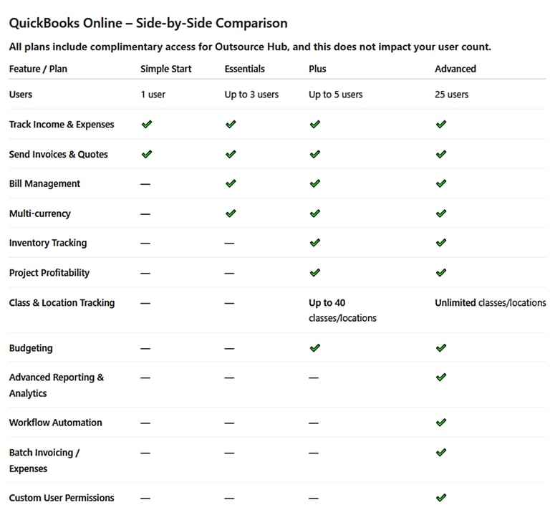550x520 pixels.
Task: Click Advanced checkmark for Project Profitability
Action: click(x=441, y=273)
